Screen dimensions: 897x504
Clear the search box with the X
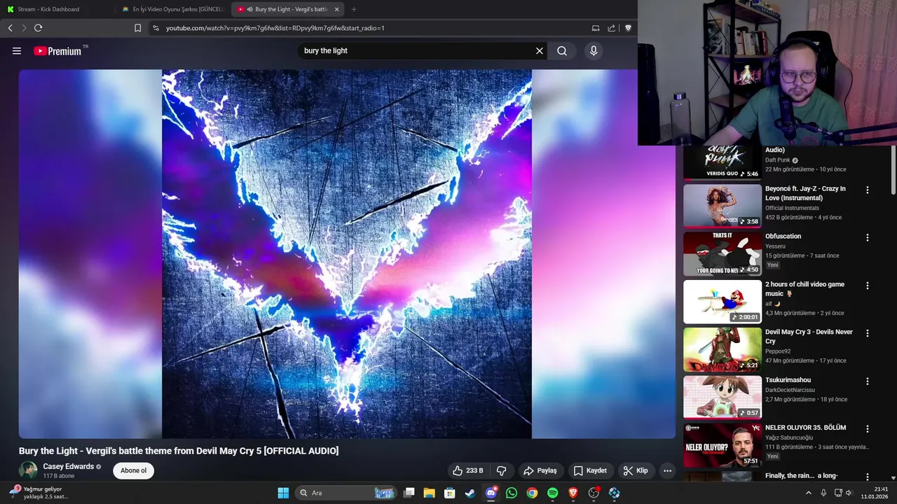540,51
